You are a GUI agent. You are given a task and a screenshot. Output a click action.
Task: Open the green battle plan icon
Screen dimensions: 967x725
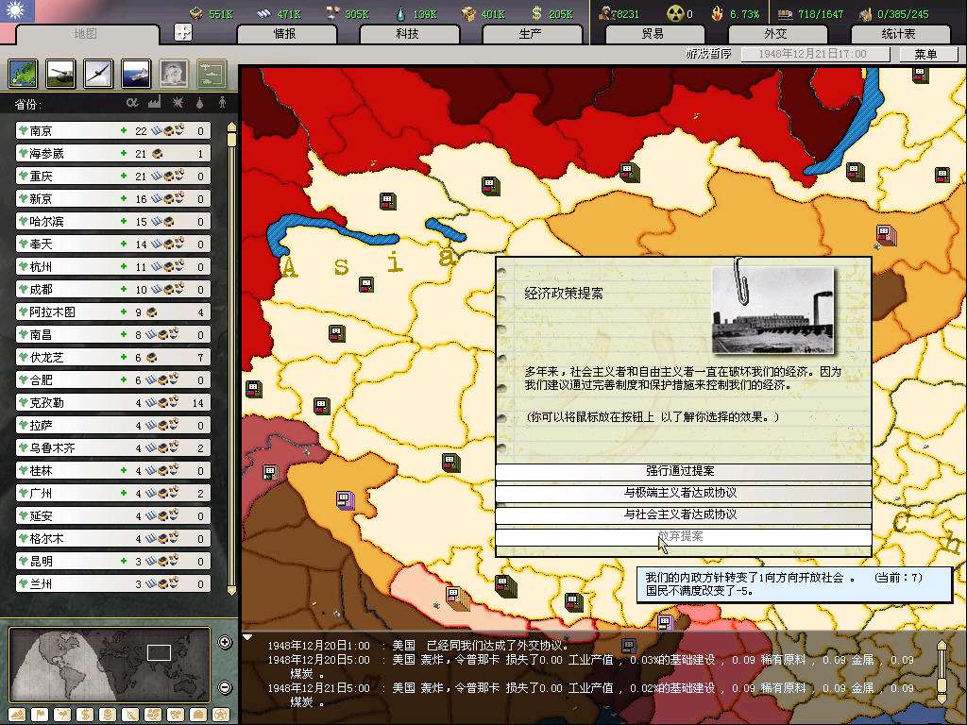212,74
